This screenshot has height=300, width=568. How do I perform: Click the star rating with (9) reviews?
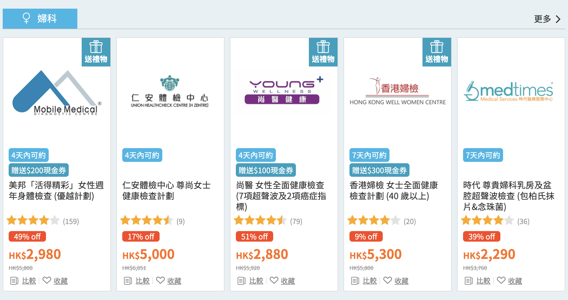[147, 220]
